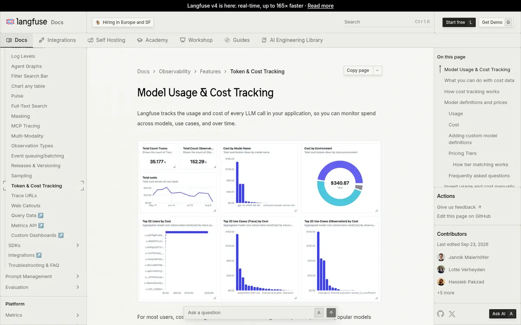Switch to the Workshop tab
The width and height of the screenshot is (521, 325).
[x=196, y=40]
